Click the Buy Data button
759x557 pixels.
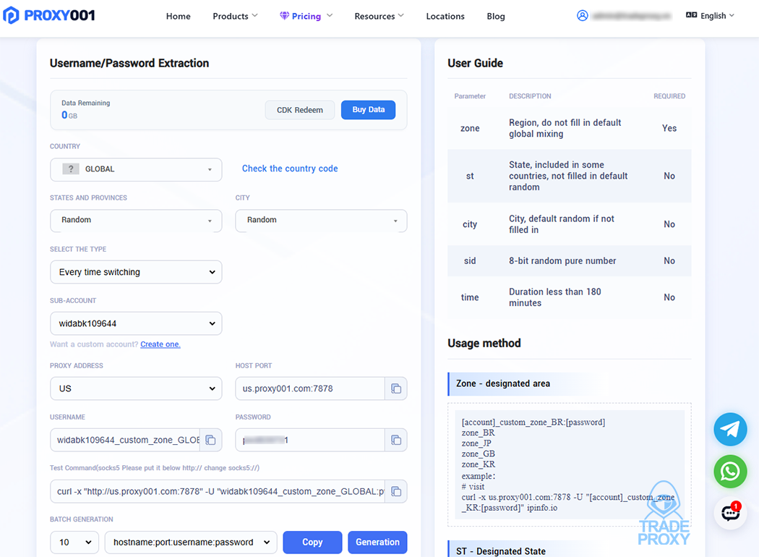point(368,110)
